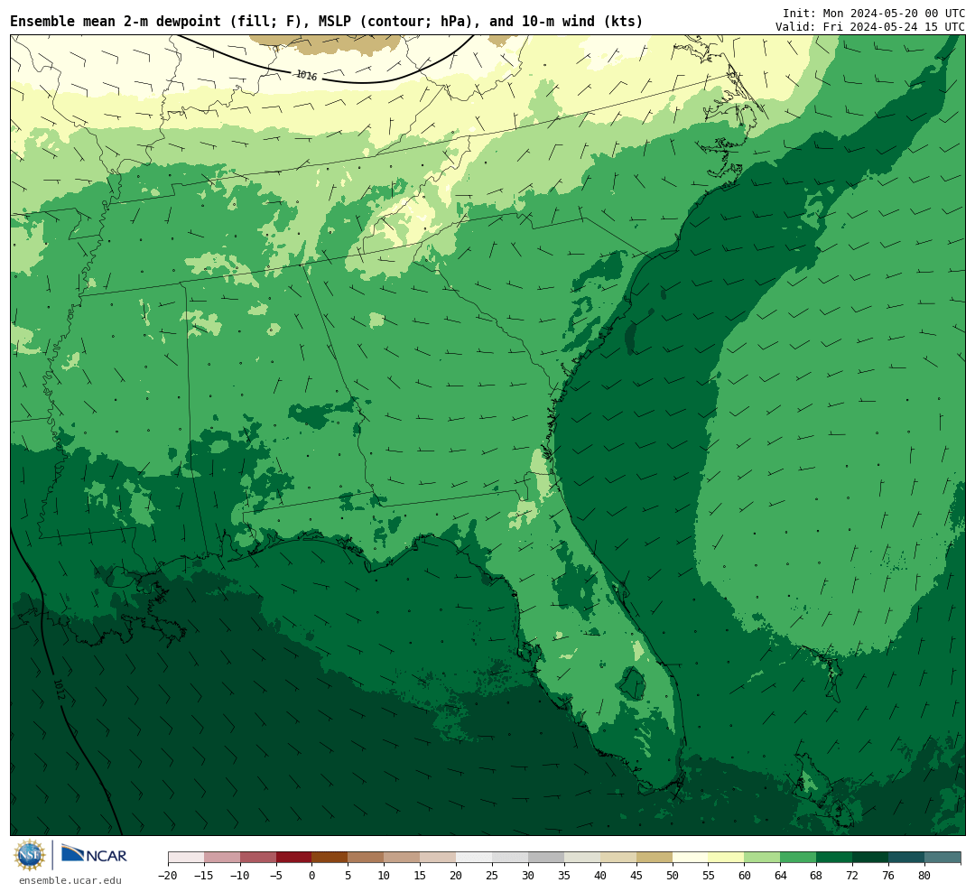Screen dimensions: 975x892
Task: Click the teal swatch between 76 and 80
Action: point(906,858)
